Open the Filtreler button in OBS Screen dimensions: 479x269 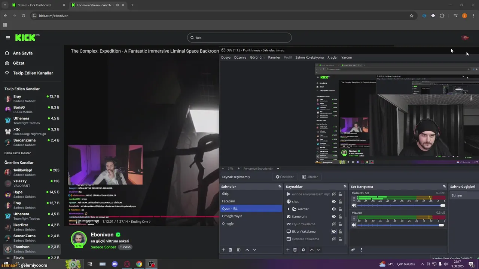tap(310, 177)
